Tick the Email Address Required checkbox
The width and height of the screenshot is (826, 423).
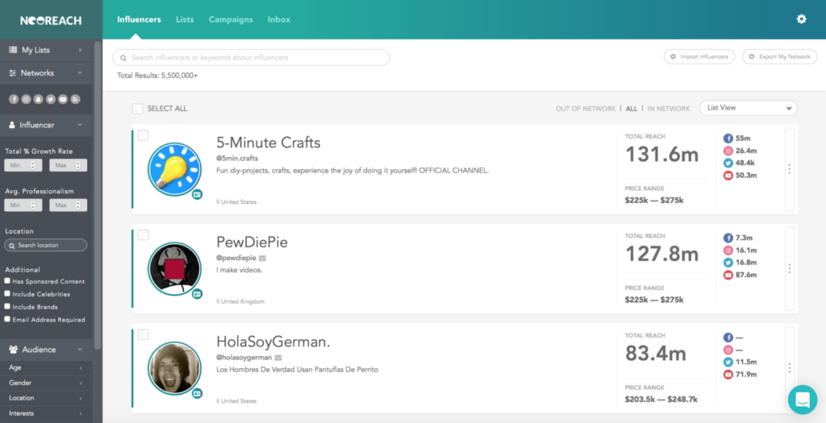click(7, 319)
